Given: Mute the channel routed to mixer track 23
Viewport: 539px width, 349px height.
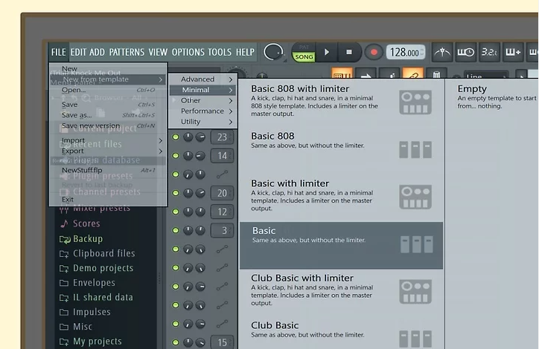Looking at the screenshot, I should pos(176,137).
